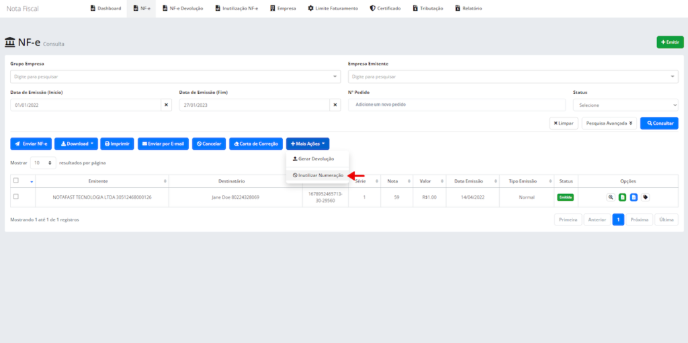Sort the table by Data Emissão column
Viewport: 688px width, 343px height.
[472, 181]
